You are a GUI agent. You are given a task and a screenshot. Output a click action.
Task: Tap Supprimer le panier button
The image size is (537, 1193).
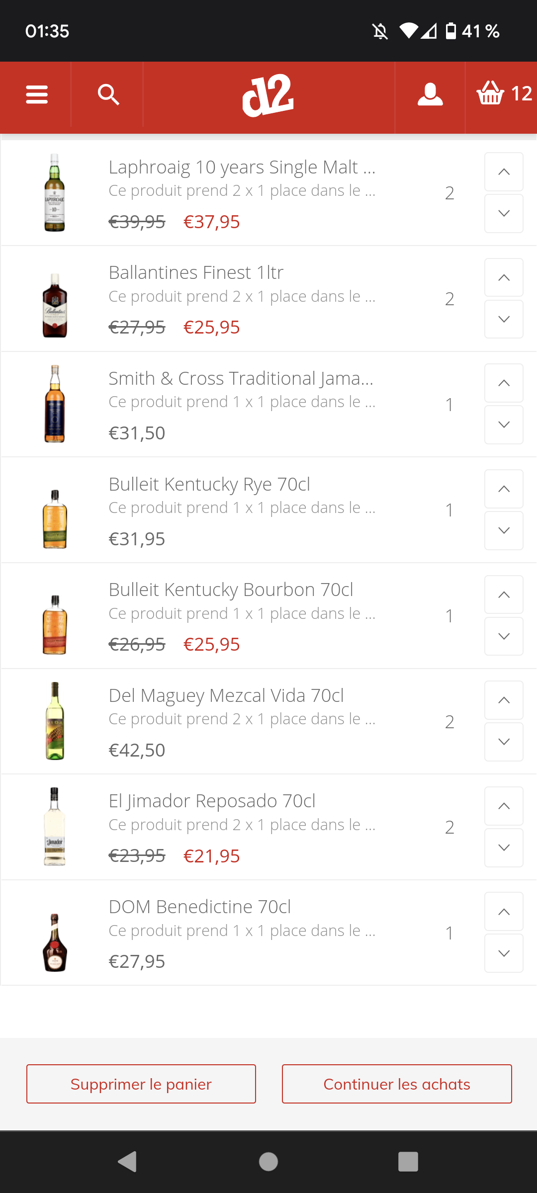pos(141,1084)
